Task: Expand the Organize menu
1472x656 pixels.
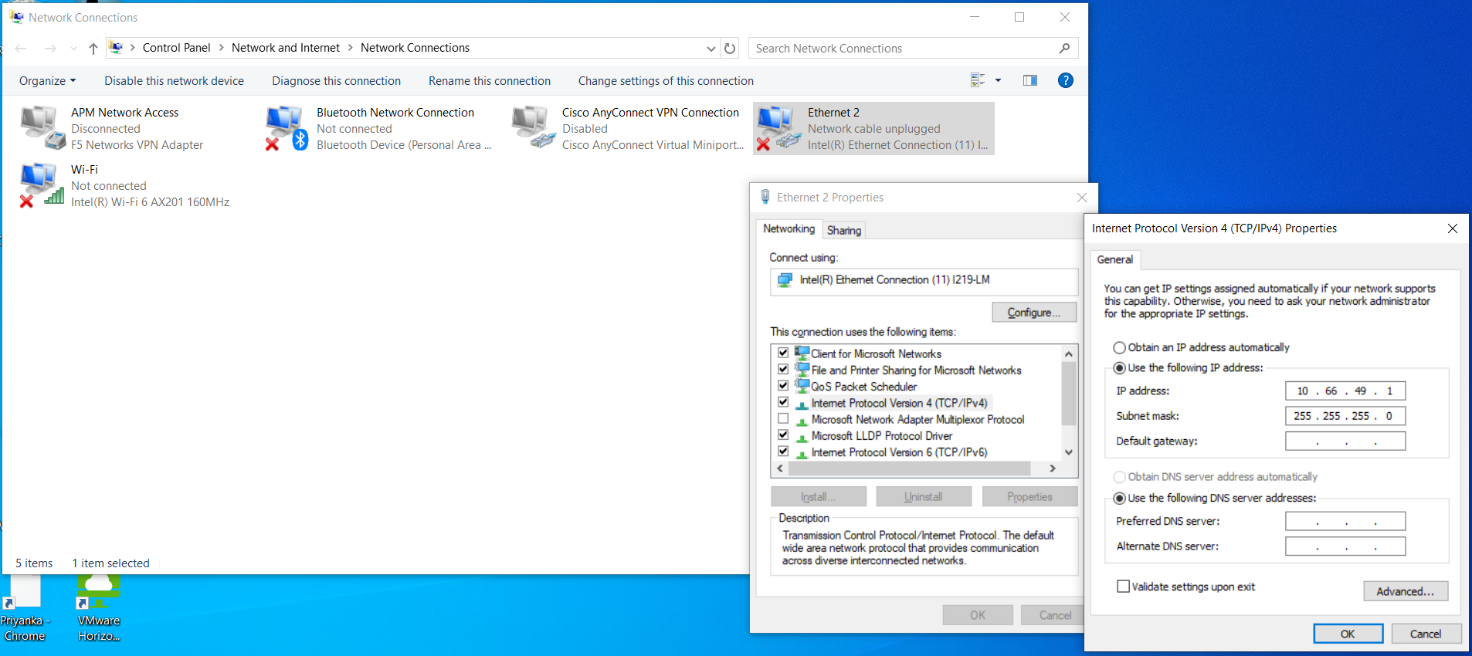Action: pyautogui.click(x=48, y=81)
